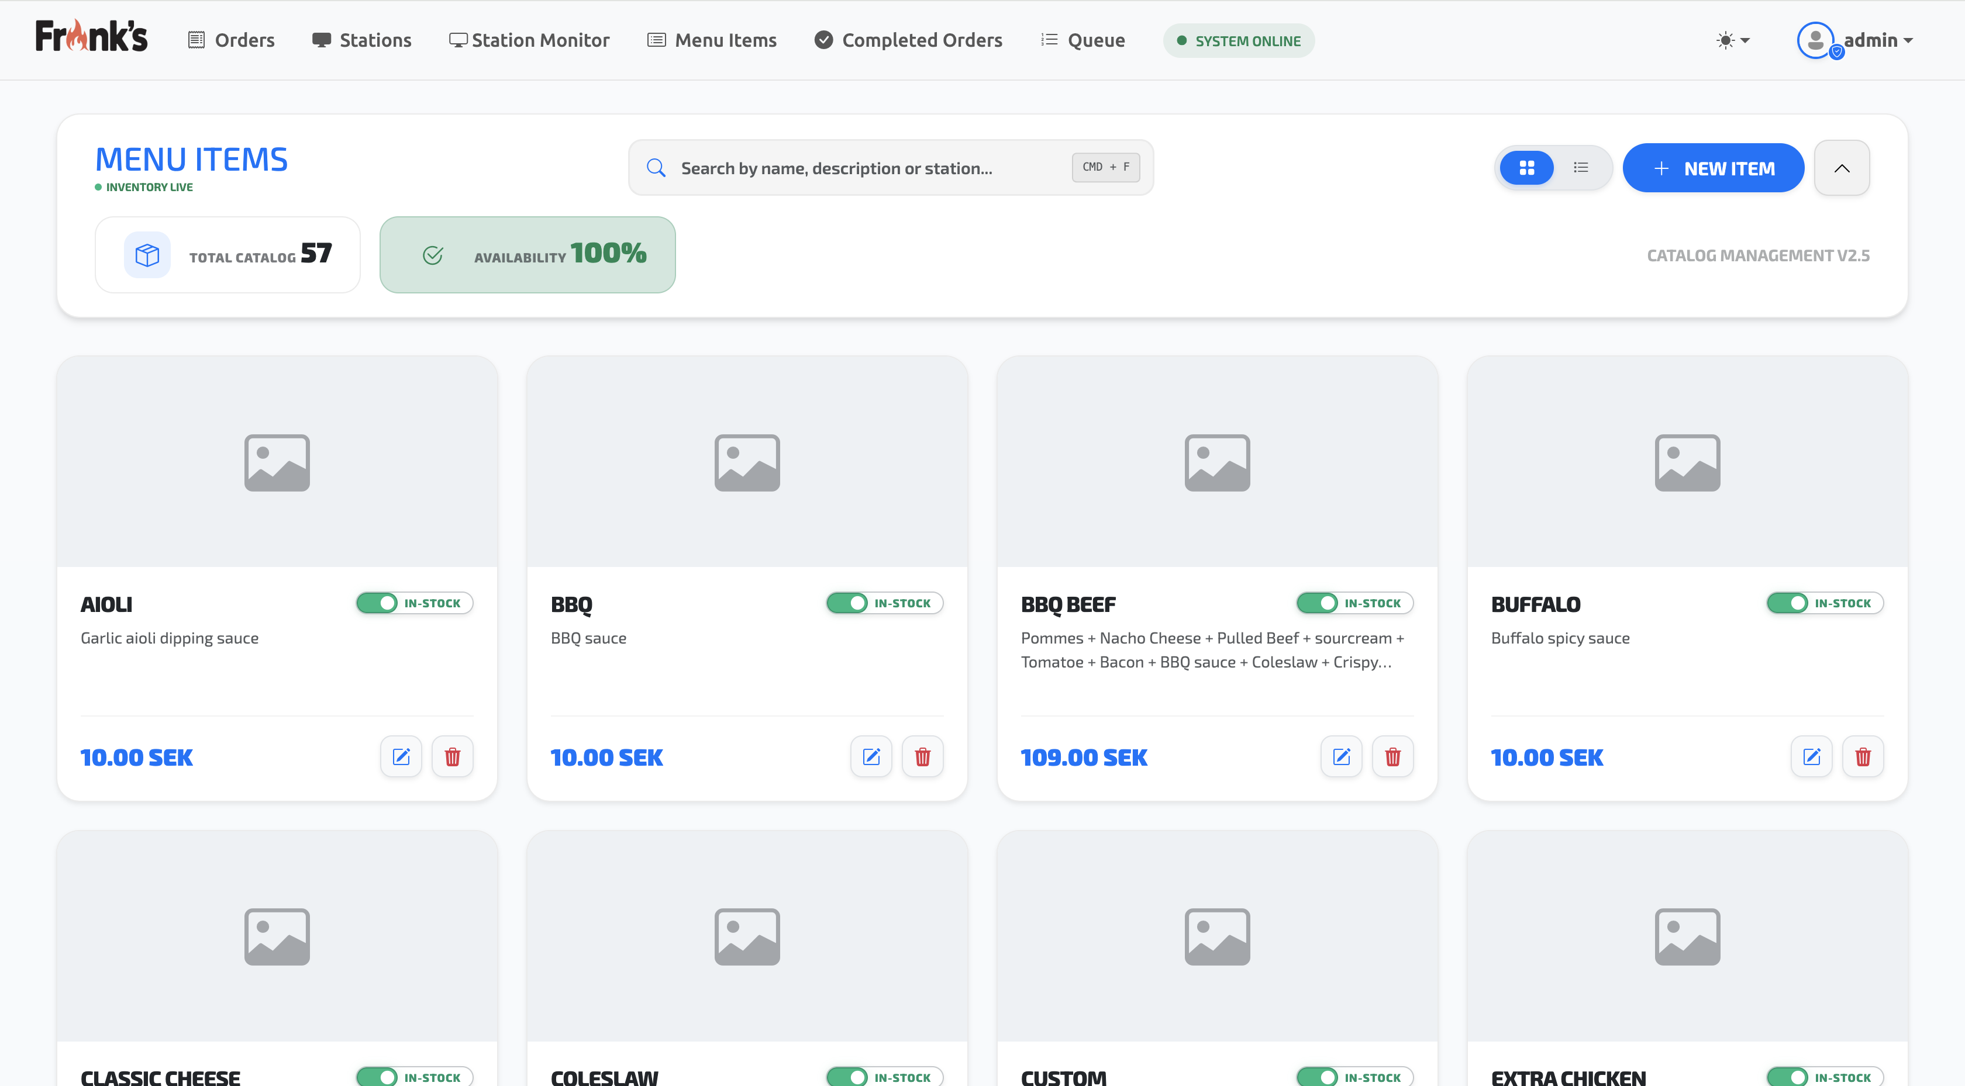Click the Availability 100% filter card
The width and height of the screenshot is (1965, 1086).
[527, 255]
